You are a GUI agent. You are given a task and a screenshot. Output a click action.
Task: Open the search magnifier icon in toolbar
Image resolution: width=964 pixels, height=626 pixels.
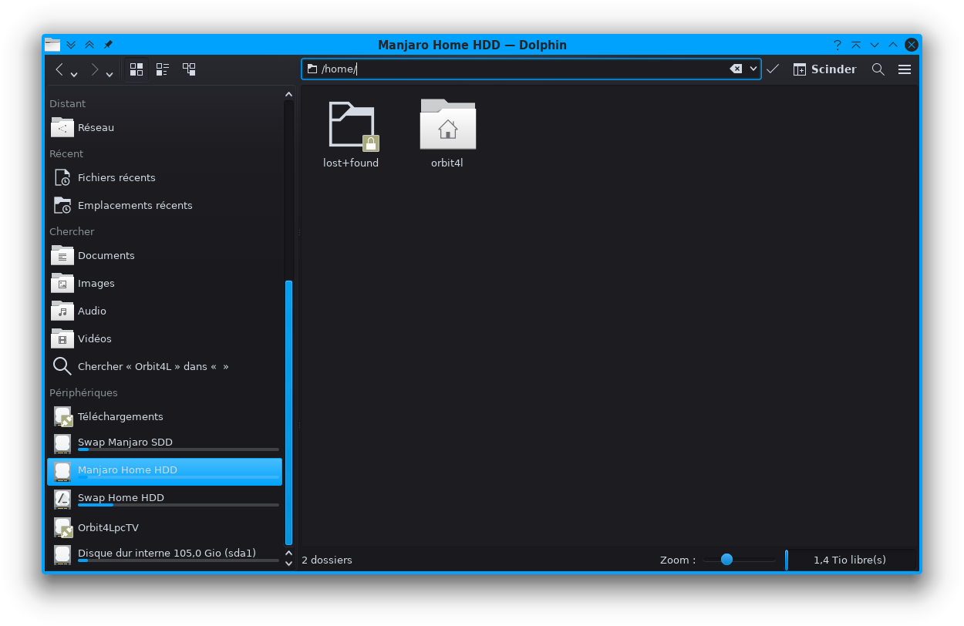(x=878, y=69)
